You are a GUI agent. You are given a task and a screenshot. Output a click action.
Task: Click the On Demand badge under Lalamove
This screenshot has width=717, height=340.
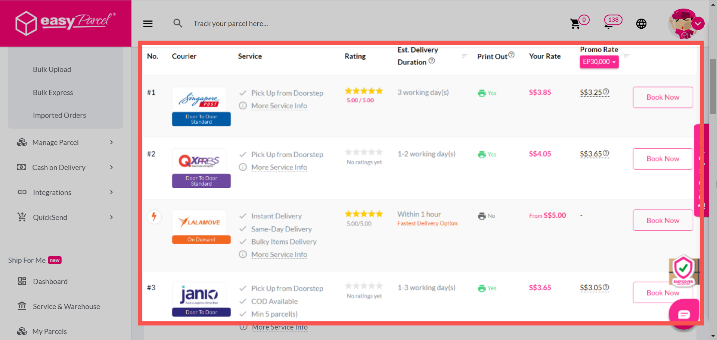point(201,240)
